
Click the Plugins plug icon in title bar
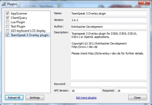[4, 4]
